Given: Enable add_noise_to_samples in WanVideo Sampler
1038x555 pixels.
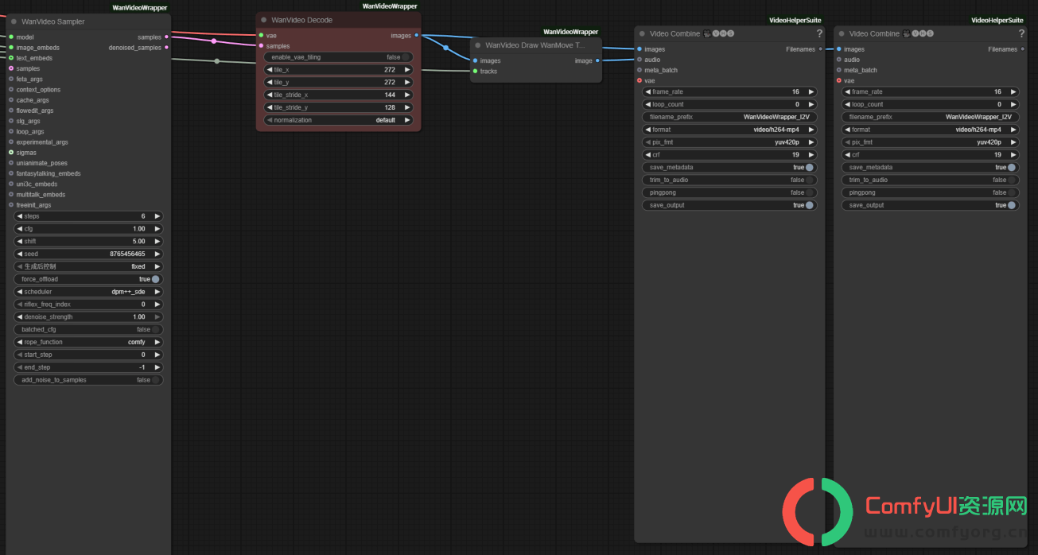Looking at the screenshot, I should [x=89, y=380].
